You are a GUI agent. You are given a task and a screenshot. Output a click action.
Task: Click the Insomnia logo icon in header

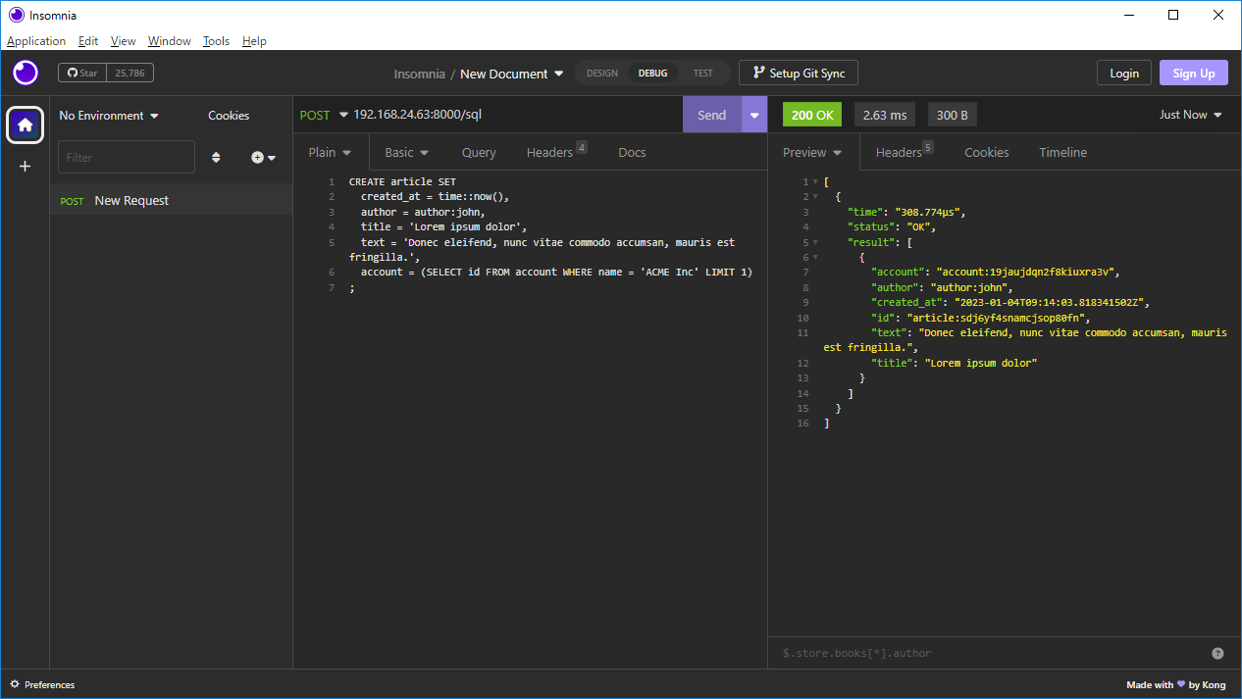click(x=26, y=73)
